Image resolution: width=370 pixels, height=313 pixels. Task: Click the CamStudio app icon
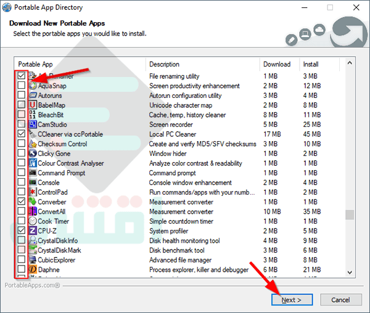(x=33, y=124)
